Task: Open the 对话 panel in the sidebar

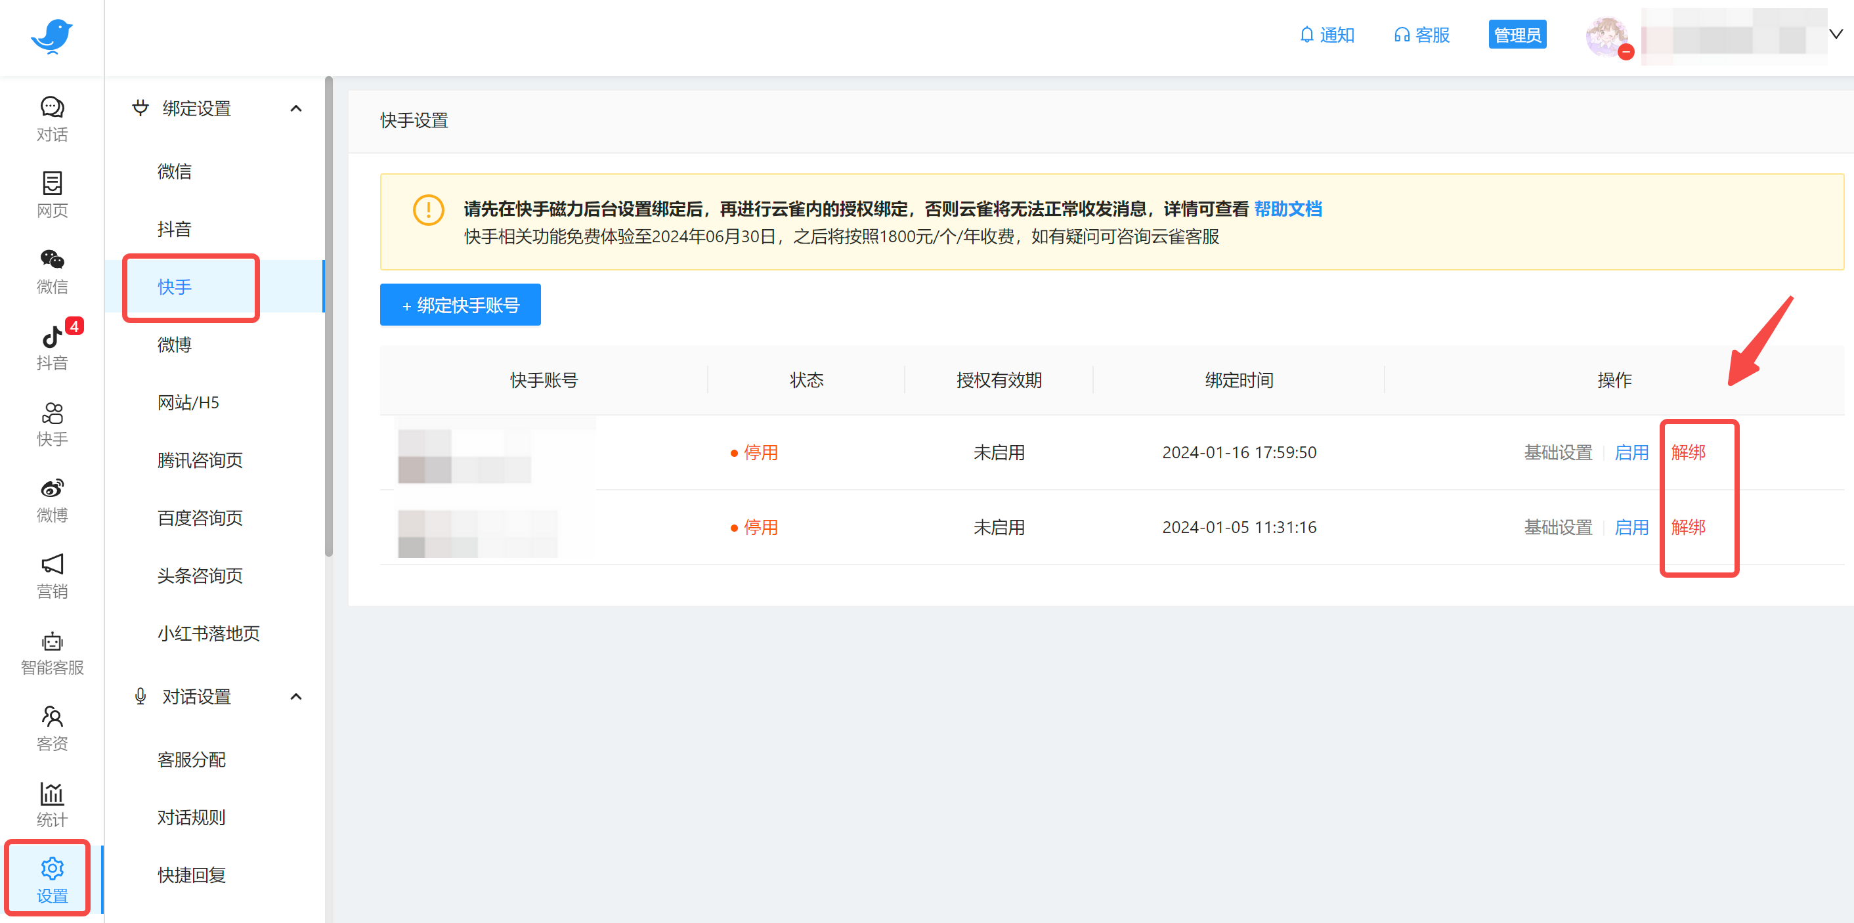Action: pyautogui.click(x=51, y=118)
